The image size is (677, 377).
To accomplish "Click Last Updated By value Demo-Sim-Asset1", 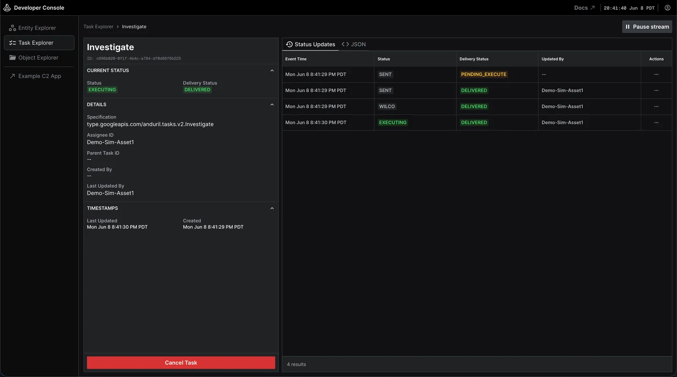I will pos(110,193).
